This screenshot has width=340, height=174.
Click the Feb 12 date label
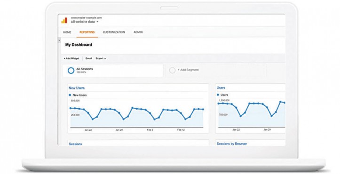tap(181, 130)
